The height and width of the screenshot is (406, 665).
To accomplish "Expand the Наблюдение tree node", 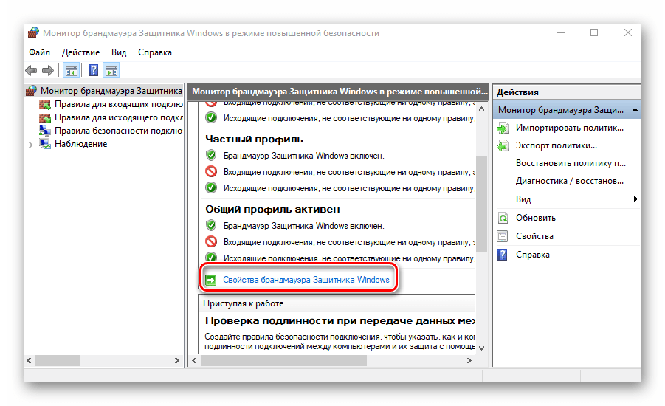I will click(30, 145).
